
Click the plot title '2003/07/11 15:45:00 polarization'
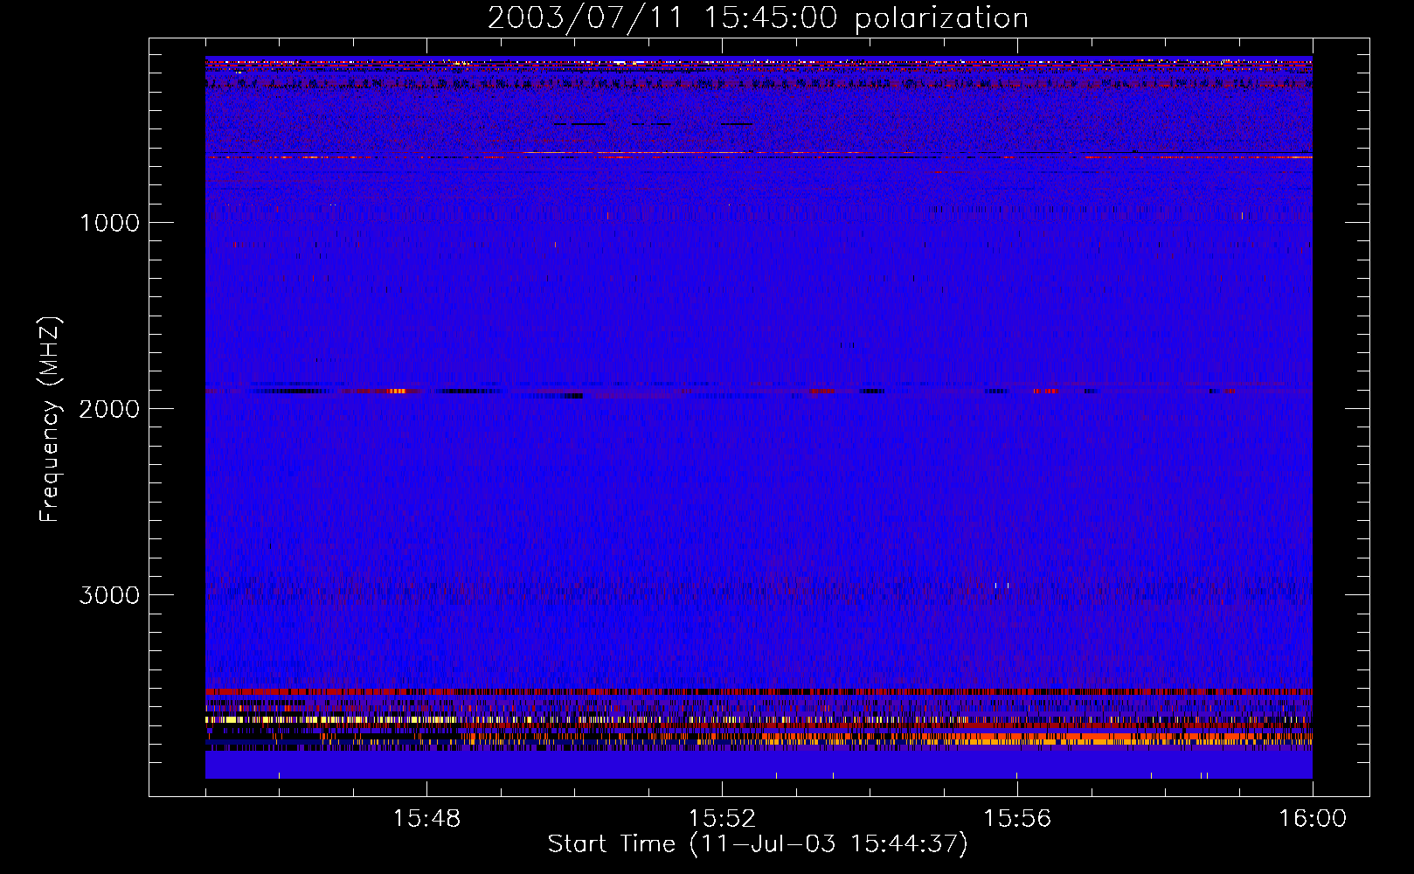tap(758, 18)
